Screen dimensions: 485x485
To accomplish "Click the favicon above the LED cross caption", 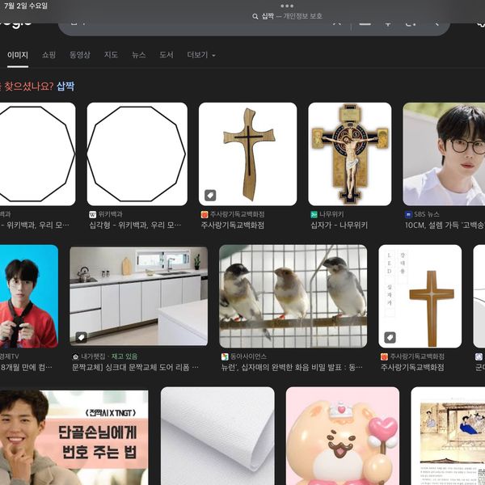I will pos(384,356).
